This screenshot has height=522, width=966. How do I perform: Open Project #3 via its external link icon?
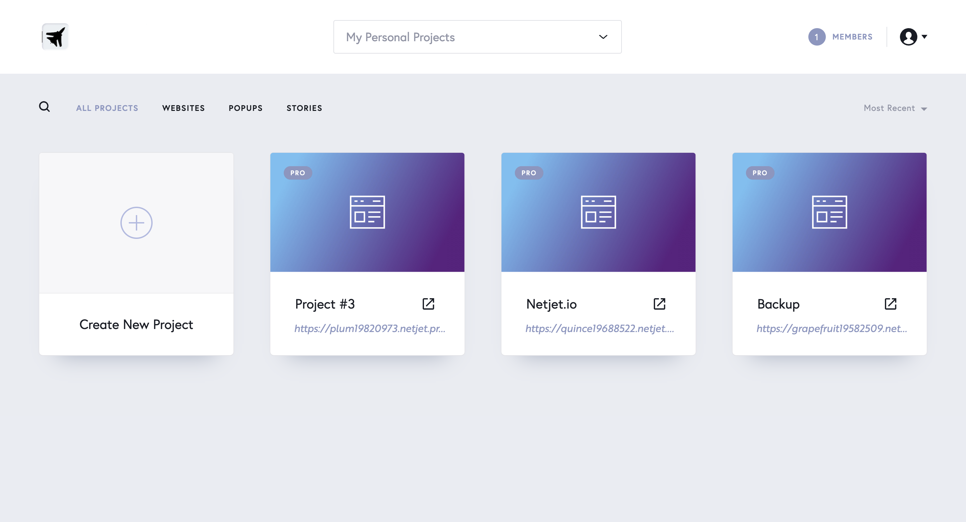428,304
